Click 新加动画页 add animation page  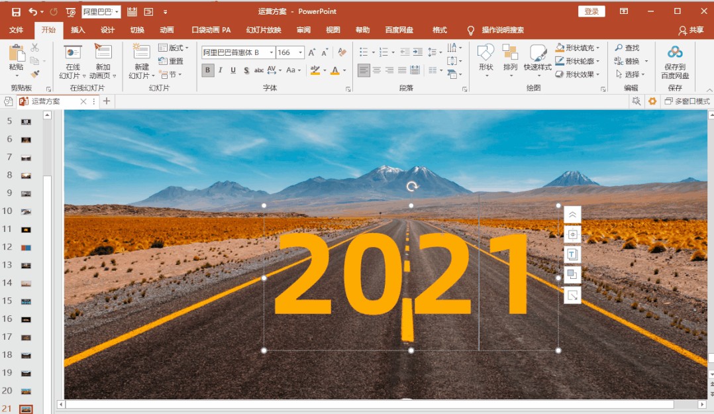[103, 62]
